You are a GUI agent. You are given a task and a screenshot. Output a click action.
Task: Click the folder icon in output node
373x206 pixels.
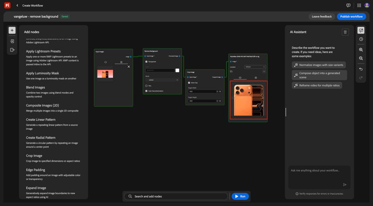[x=231, y=71]
